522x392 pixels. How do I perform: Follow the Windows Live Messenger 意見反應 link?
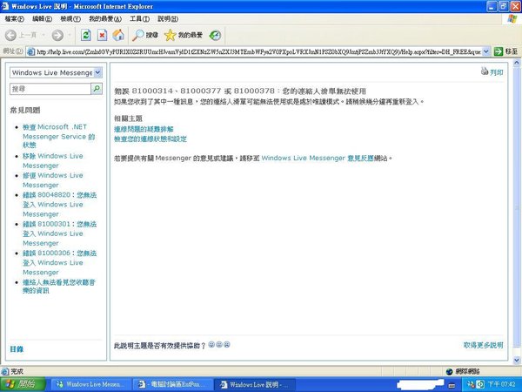pos(318,158)
